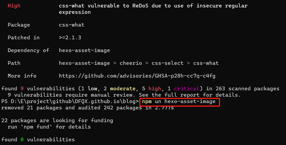Click the yellow moderate severity word
286x145 pixels.
pyautogui.click(x=123, y=88)
